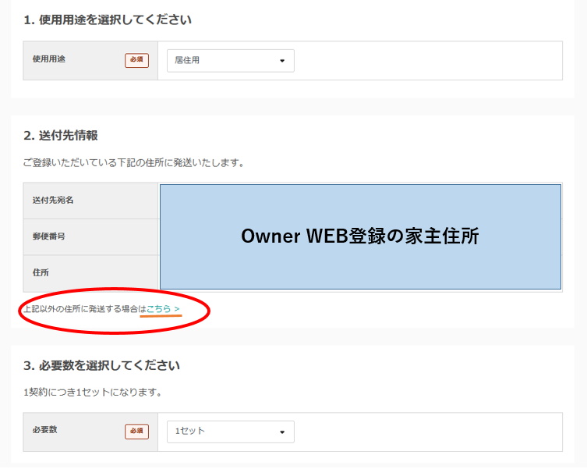Click the 1契約につき1セットになります note
The height and width of the screenshot is (469, 587).
coord(93,393)
